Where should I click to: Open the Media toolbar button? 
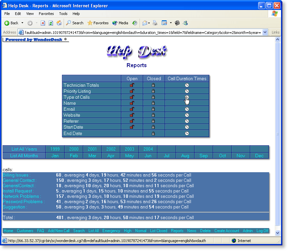coord(120,23)
